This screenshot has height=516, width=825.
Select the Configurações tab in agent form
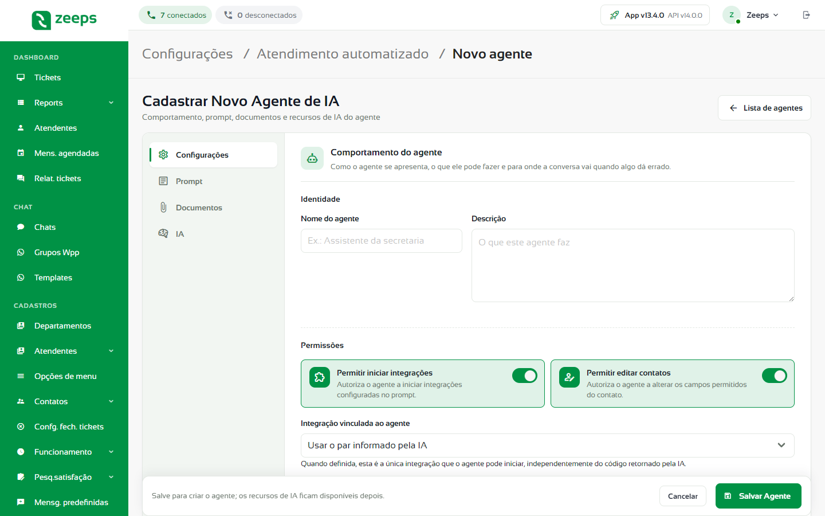click(x=213, y=155)
